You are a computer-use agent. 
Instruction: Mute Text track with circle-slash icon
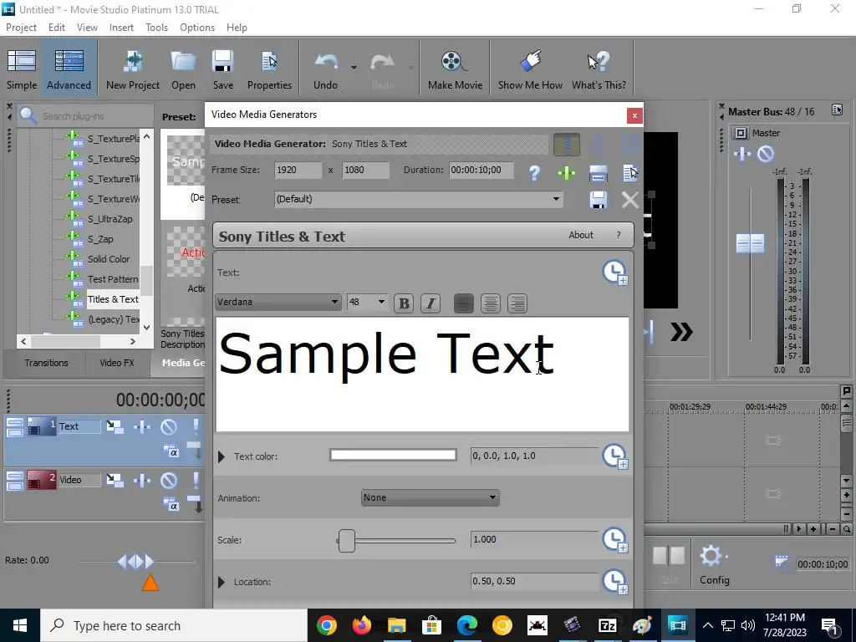point(169,427)
